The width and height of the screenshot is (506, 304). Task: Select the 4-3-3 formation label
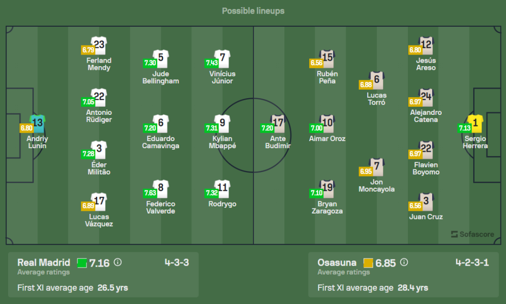tap(177, 263)
